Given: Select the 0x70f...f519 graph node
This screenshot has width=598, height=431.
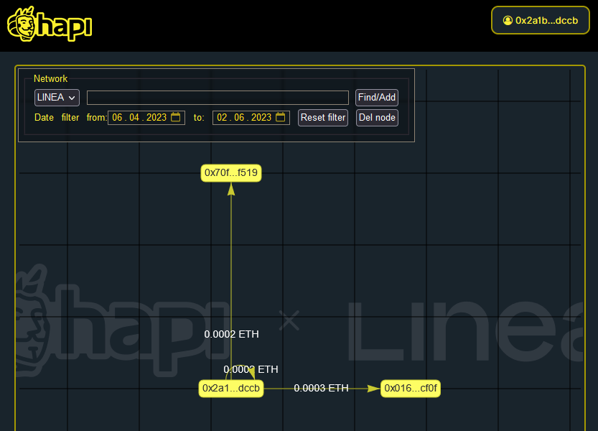Looking at the screenshot, I should (231, 173).
